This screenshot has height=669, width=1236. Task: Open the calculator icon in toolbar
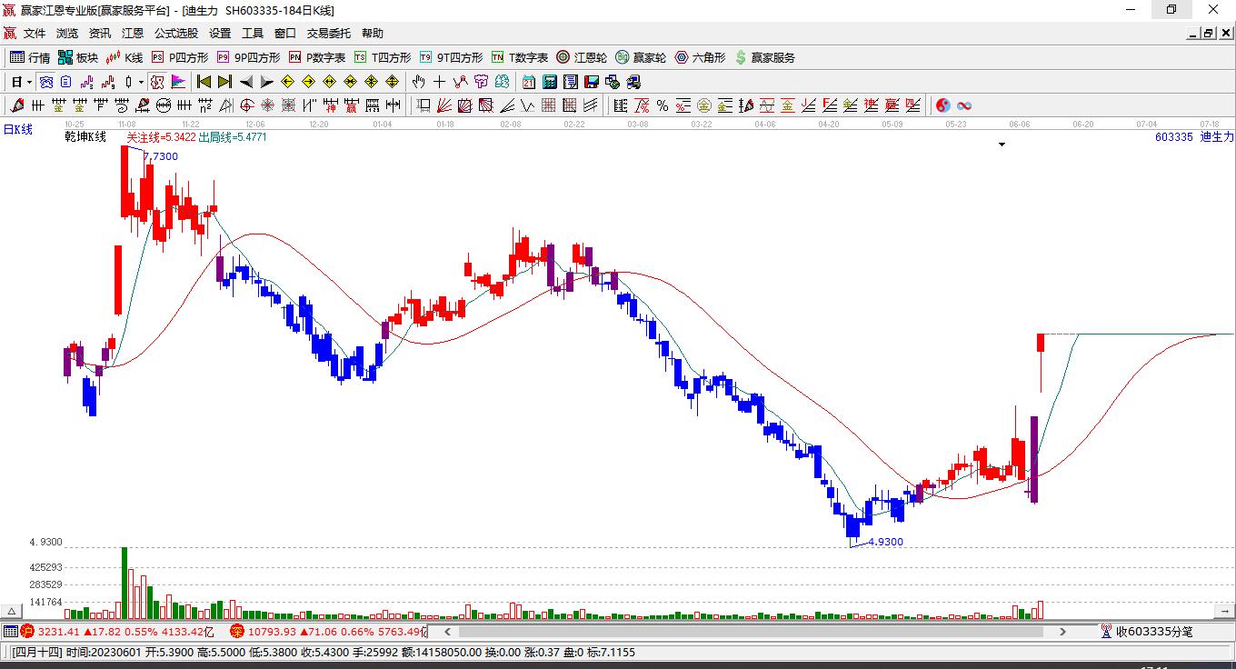(549, 82)
